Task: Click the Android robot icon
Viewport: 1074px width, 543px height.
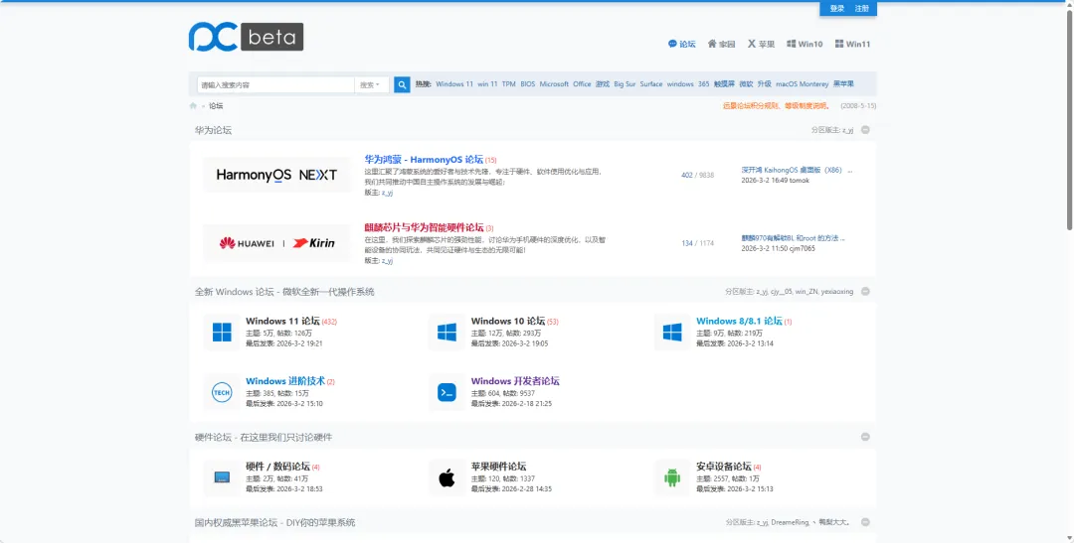Action: pos(672,477)
